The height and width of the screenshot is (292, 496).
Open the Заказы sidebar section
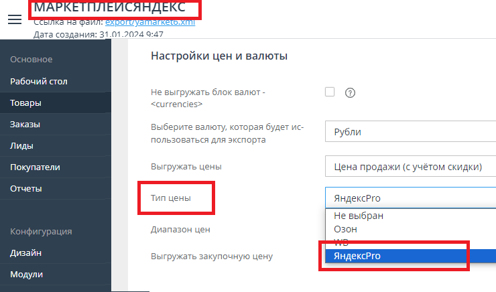pos(56,124)
